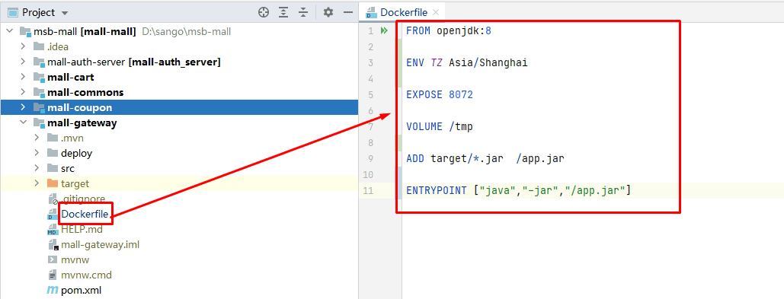Select mall-auth-server module in the tree

pyautogui.click(x=179, y=62)
